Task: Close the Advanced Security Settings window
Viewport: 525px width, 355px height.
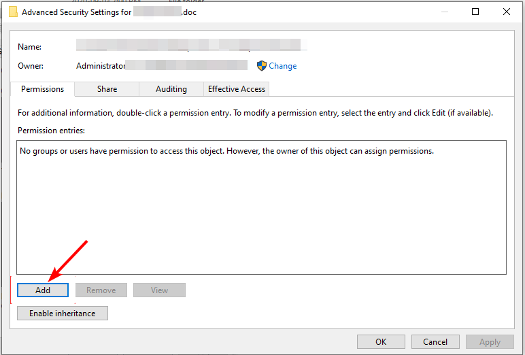Action: [x=507, y=12]
